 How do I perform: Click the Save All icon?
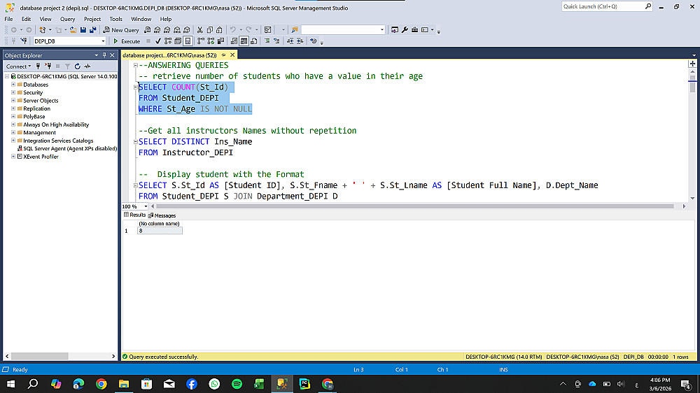(93, 30)
